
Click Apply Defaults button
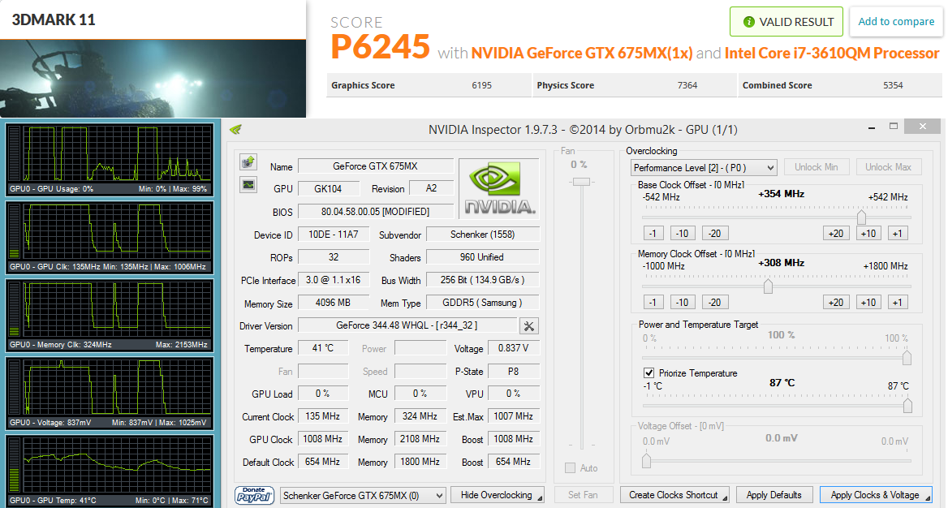(x=773, y=495)
